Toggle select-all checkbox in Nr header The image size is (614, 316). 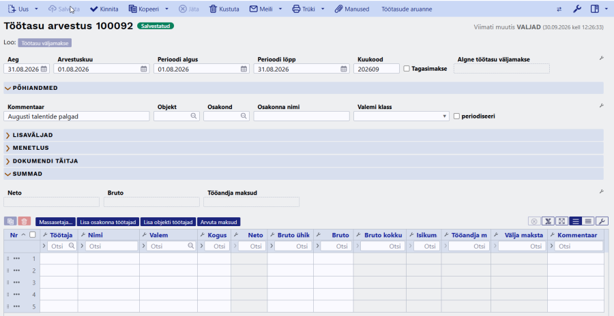tap(33, 235)
